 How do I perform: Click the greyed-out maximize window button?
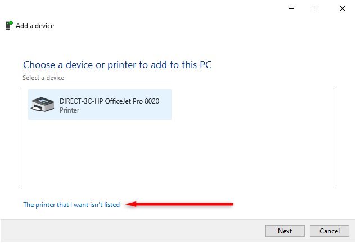(x=317, y=8)
